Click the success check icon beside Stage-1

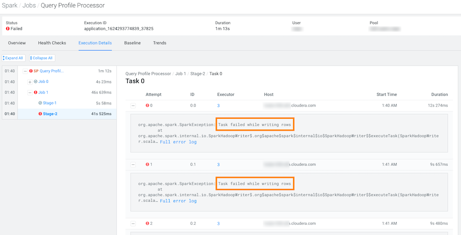tap(40, 103)
